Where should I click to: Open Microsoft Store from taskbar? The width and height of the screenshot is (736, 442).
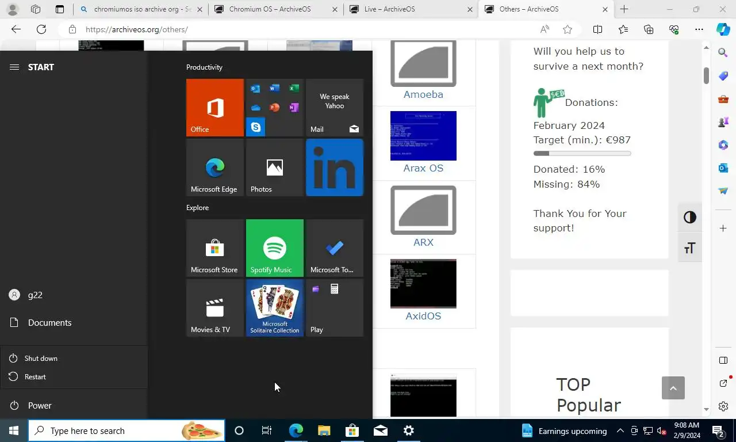click(x=352, y=430)
